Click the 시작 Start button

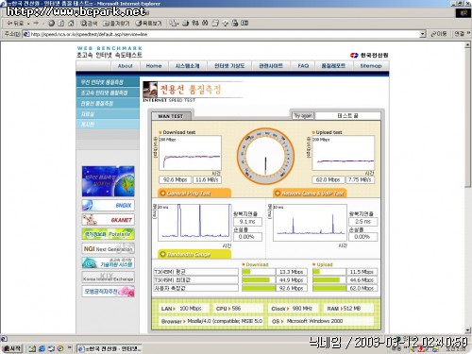coord(12,348)
